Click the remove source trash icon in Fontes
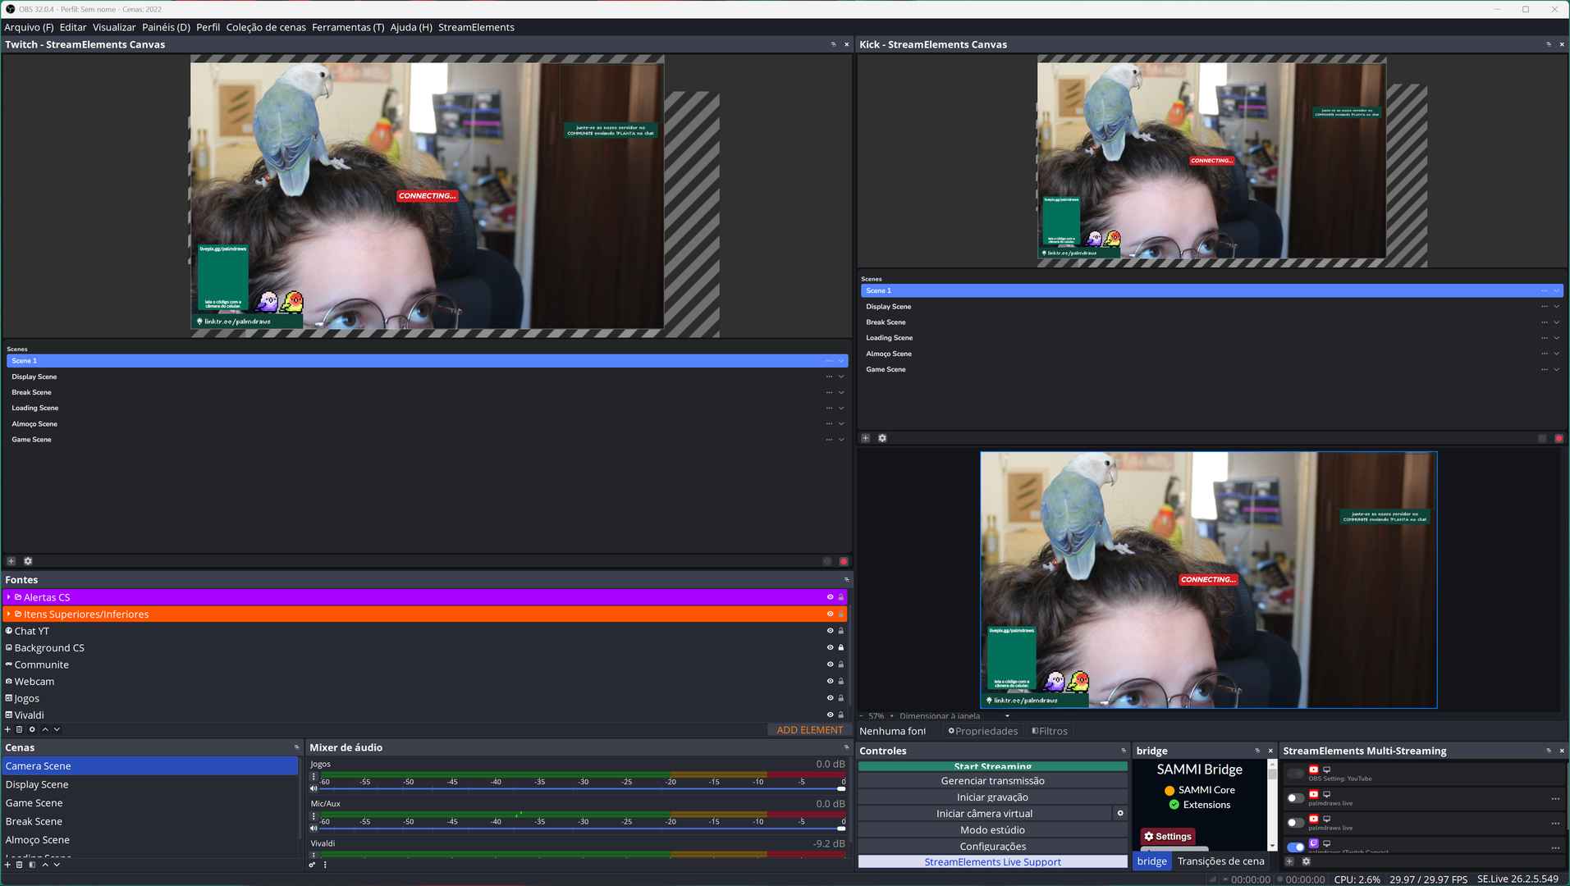Screen dimensions: 1570x886 pos(20,729)
